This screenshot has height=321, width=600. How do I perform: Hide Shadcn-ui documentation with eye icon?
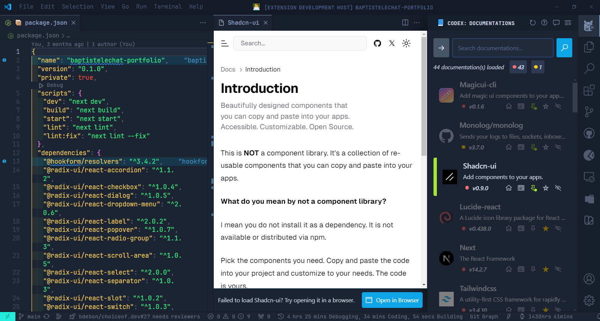[x=558, y=188]
